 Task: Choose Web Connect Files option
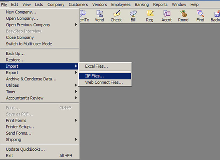(x=105, y=83)
